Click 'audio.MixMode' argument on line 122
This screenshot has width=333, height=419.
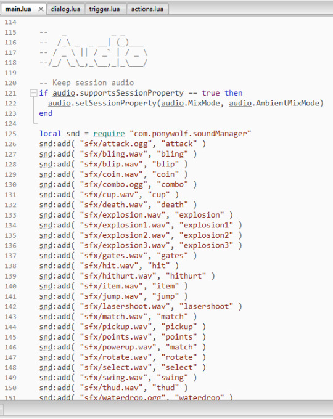191,103
